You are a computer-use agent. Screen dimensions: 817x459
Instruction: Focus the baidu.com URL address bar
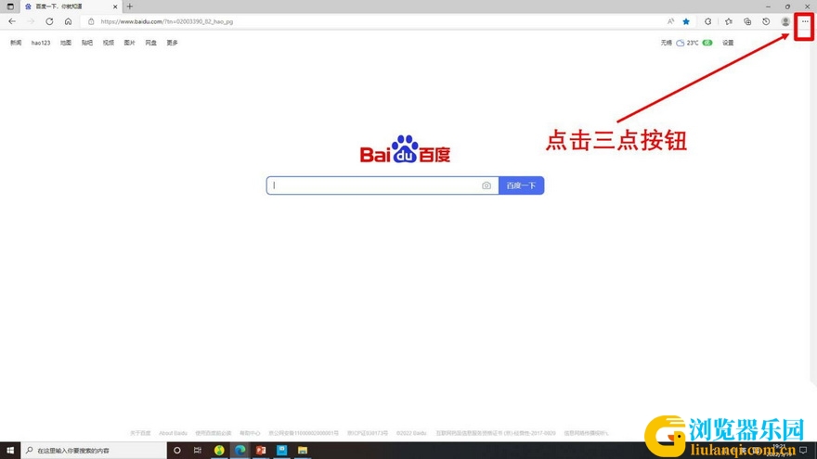[372, 21]
